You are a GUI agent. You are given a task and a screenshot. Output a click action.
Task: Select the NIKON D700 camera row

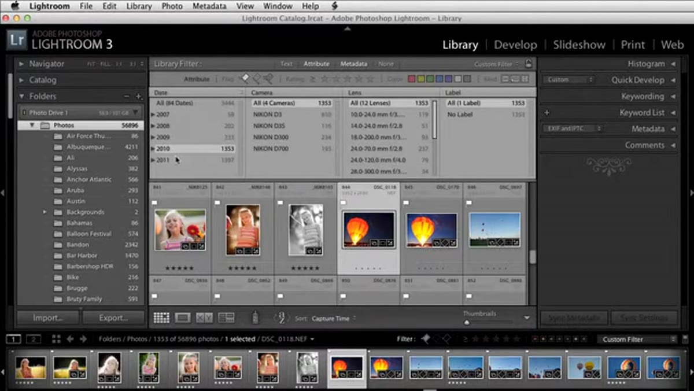[x=293, y=149]
